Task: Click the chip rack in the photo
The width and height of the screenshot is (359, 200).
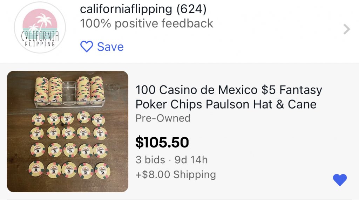Action: pyautogui.click(x=69, y=90)
